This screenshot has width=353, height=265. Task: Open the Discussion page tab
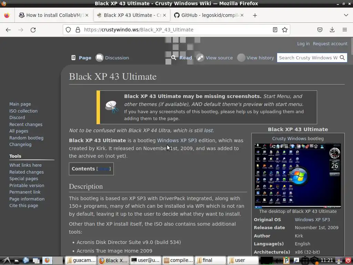tap(117, 58)
